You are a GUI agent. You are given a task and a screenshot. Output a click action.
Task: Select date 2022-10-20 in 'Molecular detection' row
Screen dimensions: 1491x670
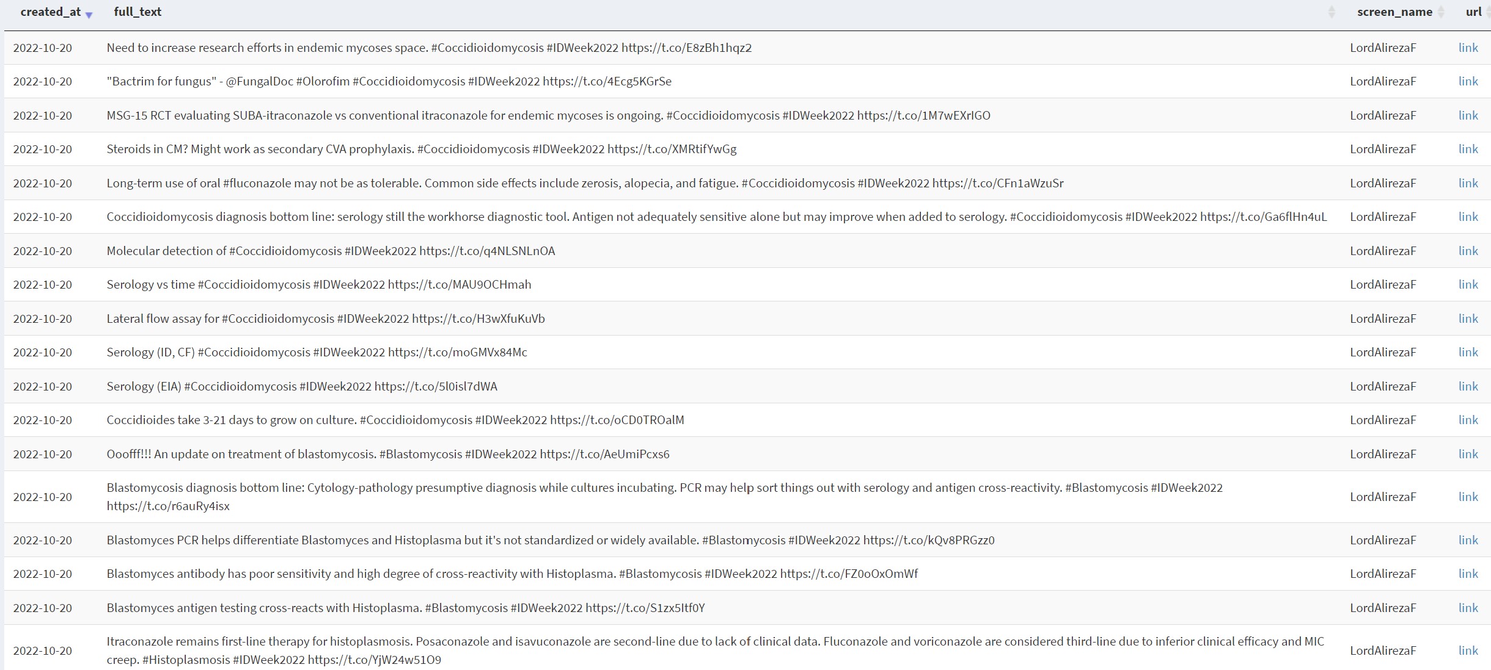[42, 251]
